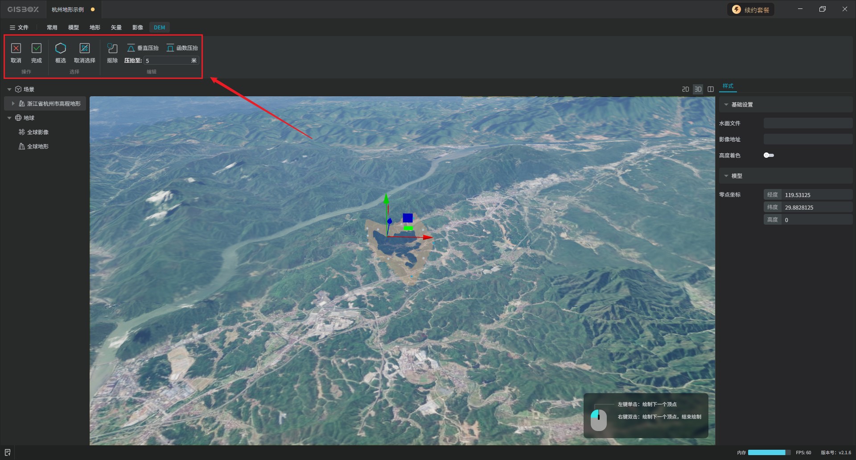Open the split-screen view icon
Image resolution: width=856 pixels, height=460 pixels.
[711, 89]
